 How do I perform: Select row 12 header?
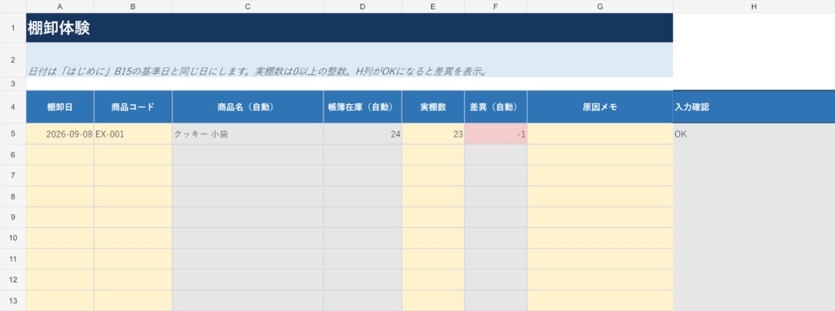[13, 279]
